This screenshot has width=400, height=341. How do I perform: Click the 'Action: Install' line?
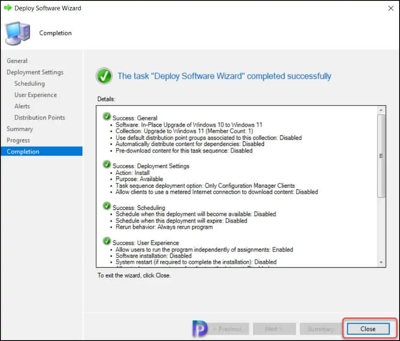pyautogui.click(x=132, y=173)
